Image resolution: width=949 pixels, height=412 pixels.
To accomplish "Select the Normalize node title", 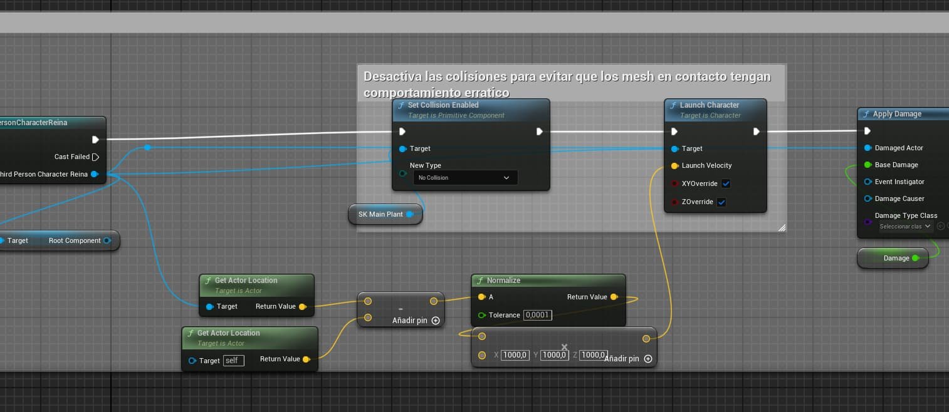I will (x=504, y=281).
